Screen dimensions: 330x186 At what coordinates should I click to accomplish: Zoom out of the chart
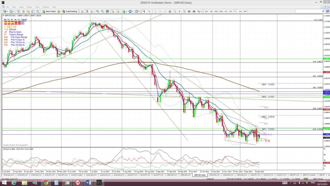[102, 11]
